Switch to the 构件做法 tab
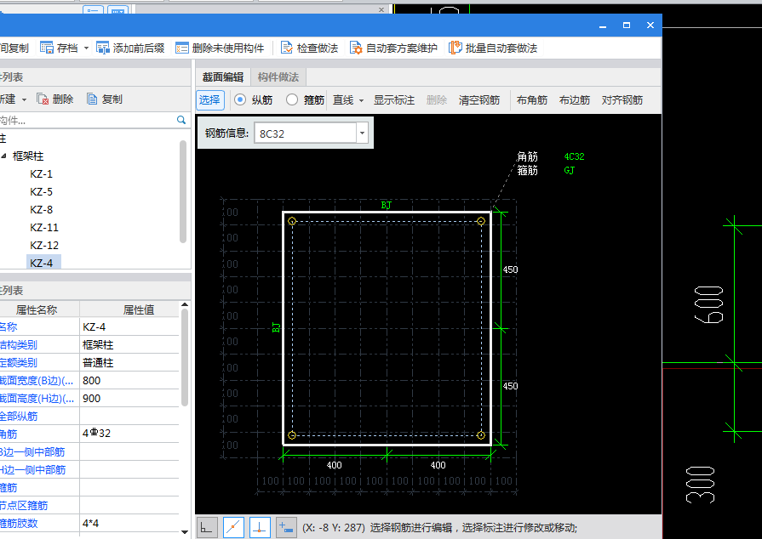The width and height of the screenshot is (762, 539). point(278,77)
